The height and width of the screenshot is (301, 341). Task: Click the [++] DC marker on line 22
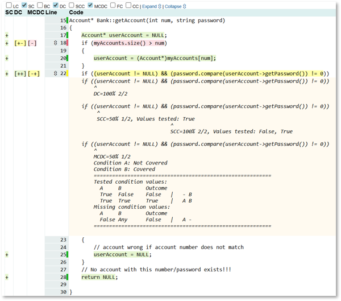[20, 73]
